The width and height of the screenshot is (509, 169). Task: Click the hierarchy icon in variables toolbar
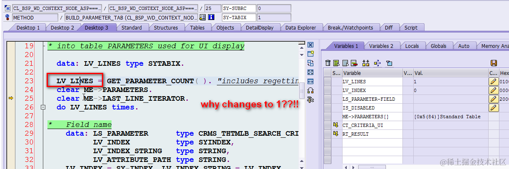point(366,63)
